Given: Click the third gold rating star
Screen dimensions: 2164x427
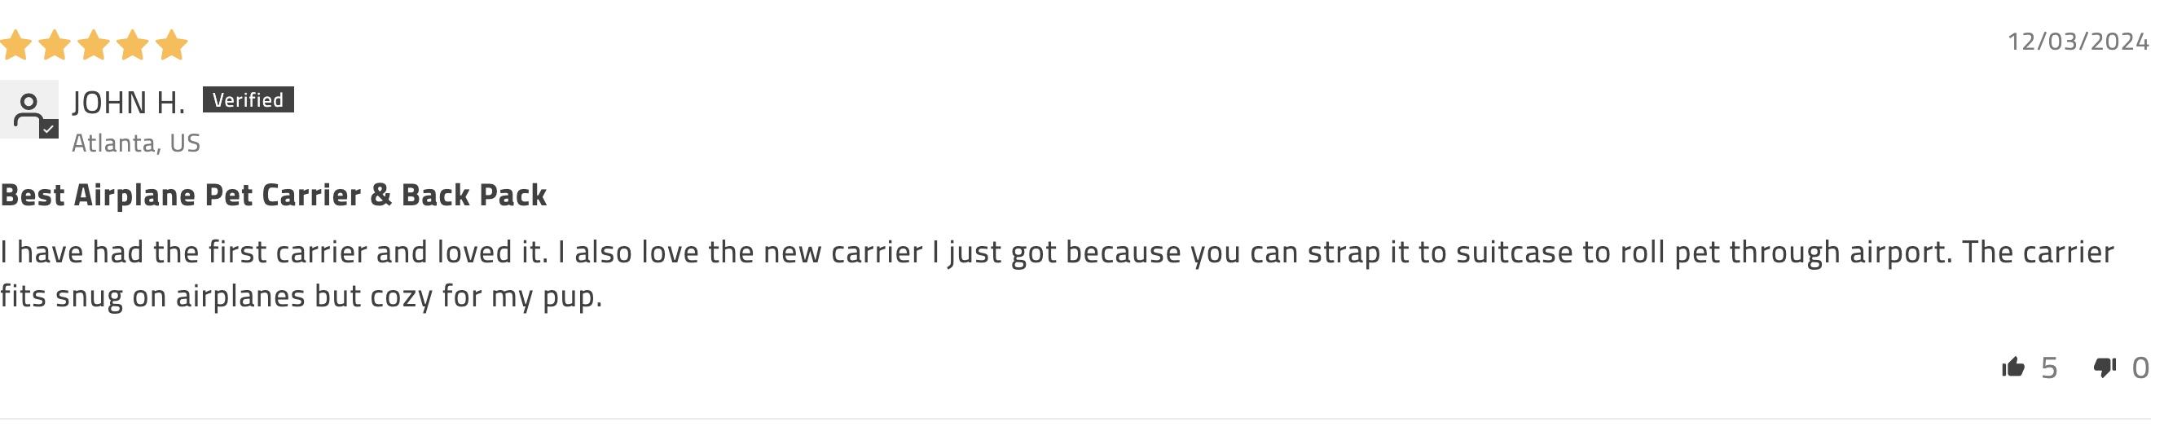Looking at the screenshot, I should click(93, 46).
